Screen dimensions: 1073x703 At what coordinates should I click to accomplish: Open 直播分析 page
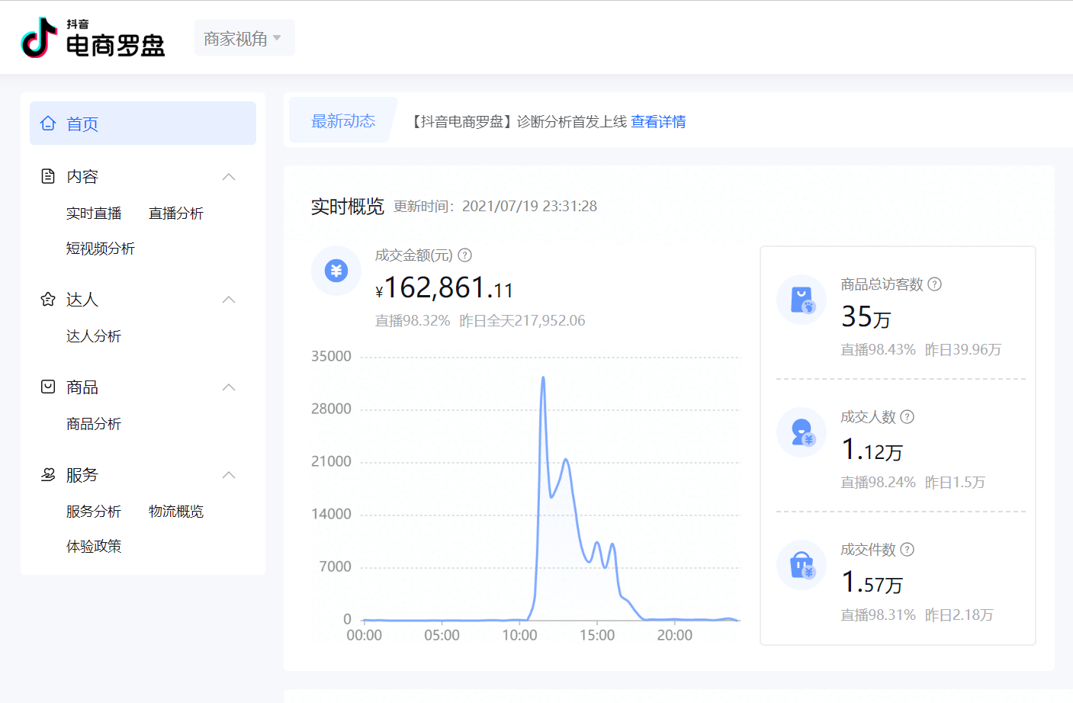[176, 213]
